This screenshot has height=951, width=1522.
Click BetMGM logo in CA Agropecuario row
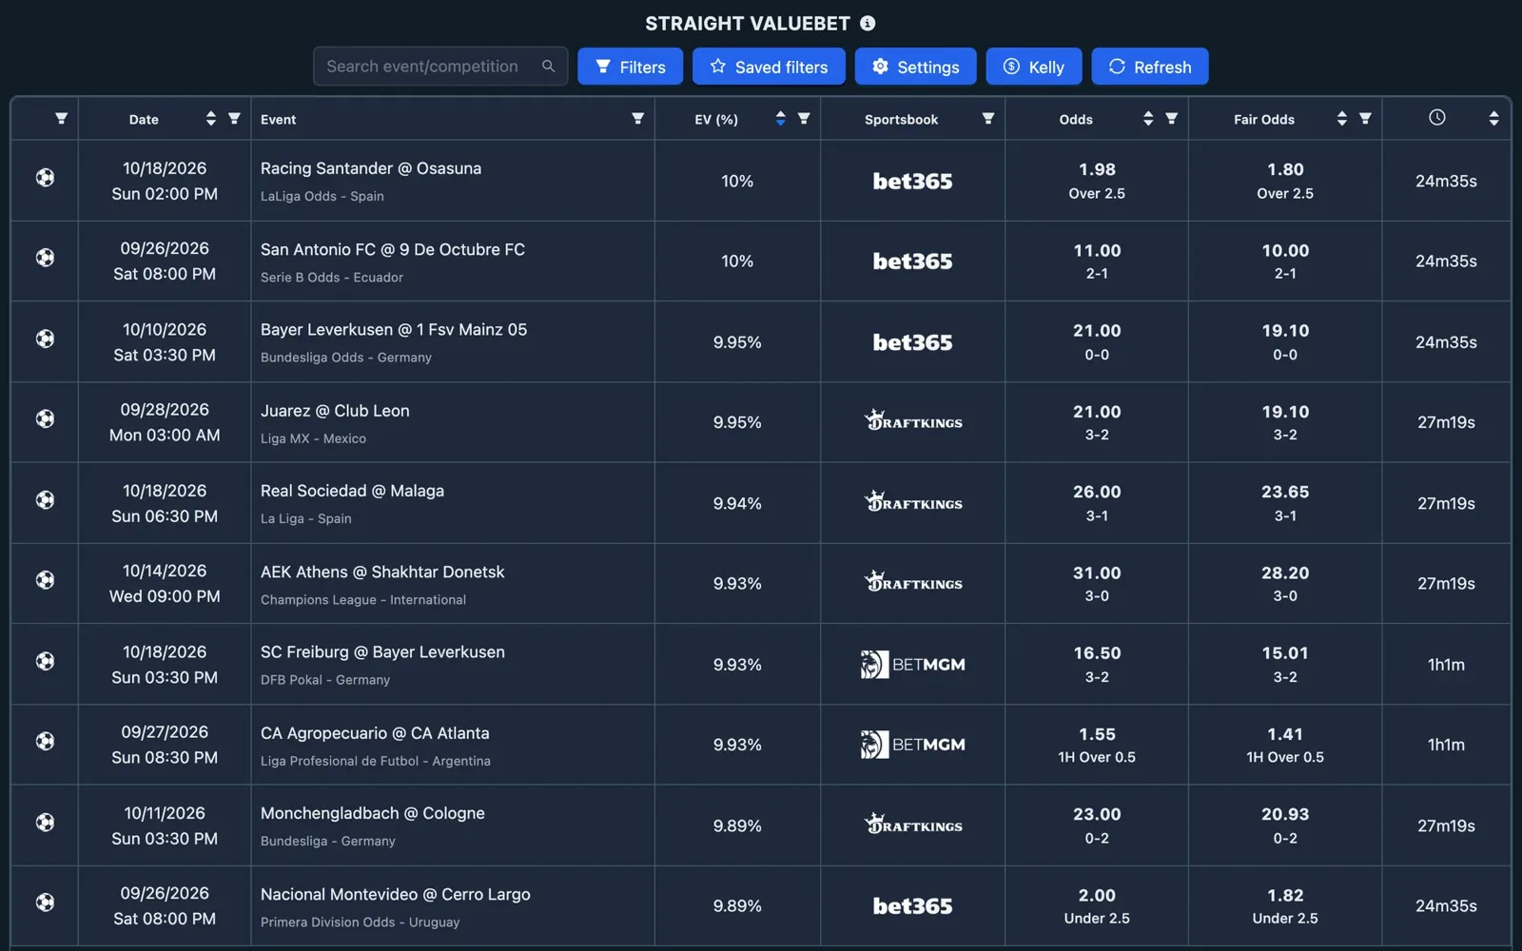[912, 745]
